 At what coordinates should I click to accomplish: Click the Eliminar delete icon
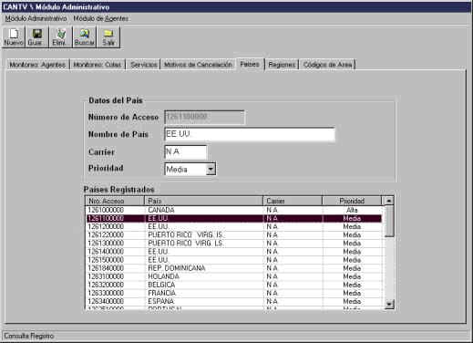coord(61,37)
